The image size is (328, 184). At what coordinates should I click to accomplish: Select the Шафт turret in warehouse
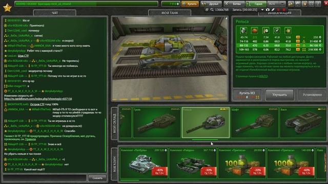point(254,123)
